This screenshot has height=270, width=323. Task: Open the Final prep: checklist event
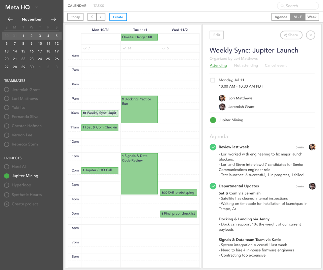point(179,214)
